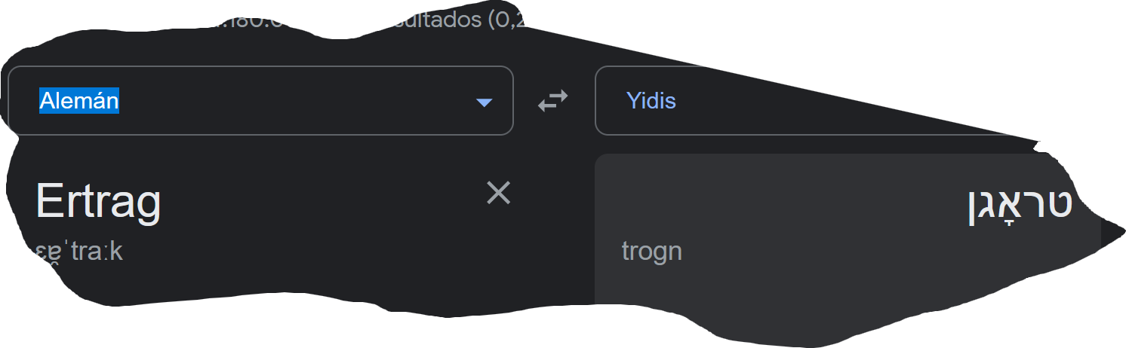The width and height of the screenshot is (1126, 348).
Task: Click the blank area inside the Yidis box
Action: click(x=868, y=101)
